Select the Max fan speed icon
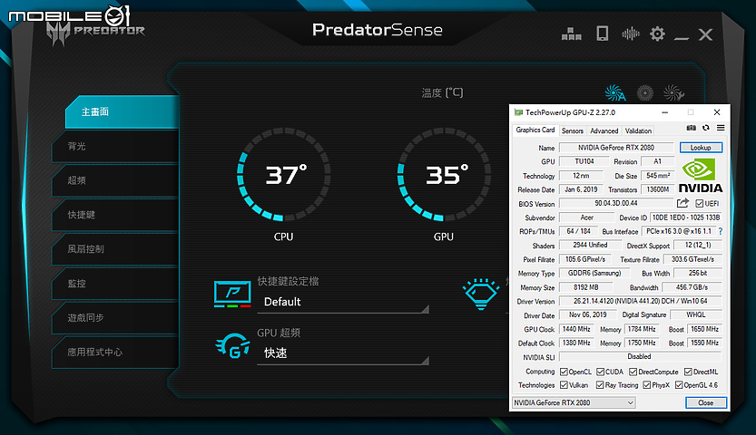Screen dimensions: 756x435 coord(644,92)
